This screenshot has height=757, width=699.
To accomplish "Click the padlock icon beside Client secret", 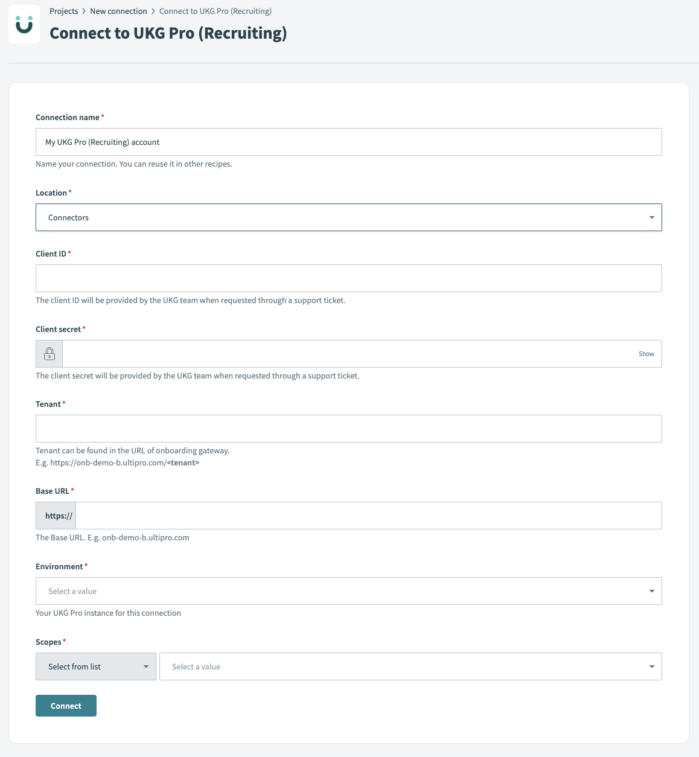I will [x=48, y=353].
